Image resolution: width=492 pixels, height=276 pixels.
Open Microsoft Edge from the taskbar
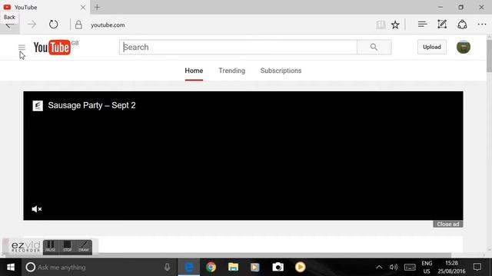click(189, 268)
